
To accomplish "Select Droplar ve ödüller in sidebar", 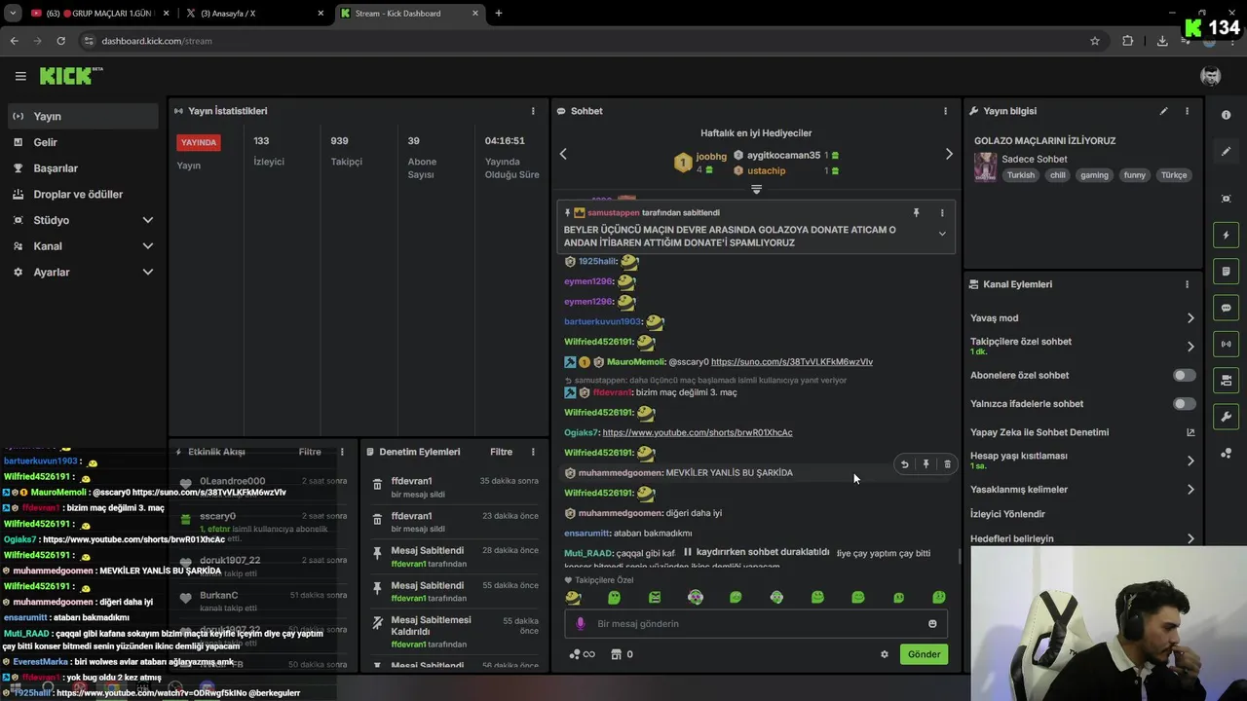I will pyautogui.click(x=83, y=194).
